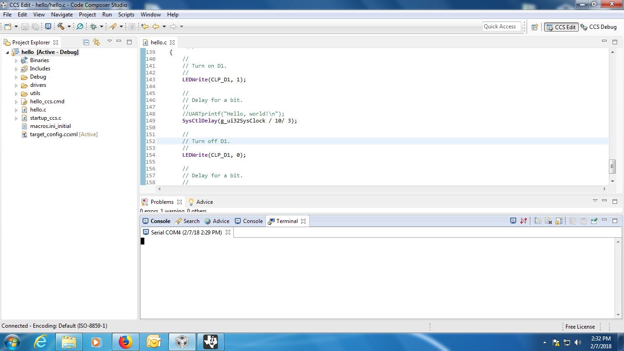Go to last edit location icon
The width and height of the screenshot is (624, 351).
coord(145,27)
